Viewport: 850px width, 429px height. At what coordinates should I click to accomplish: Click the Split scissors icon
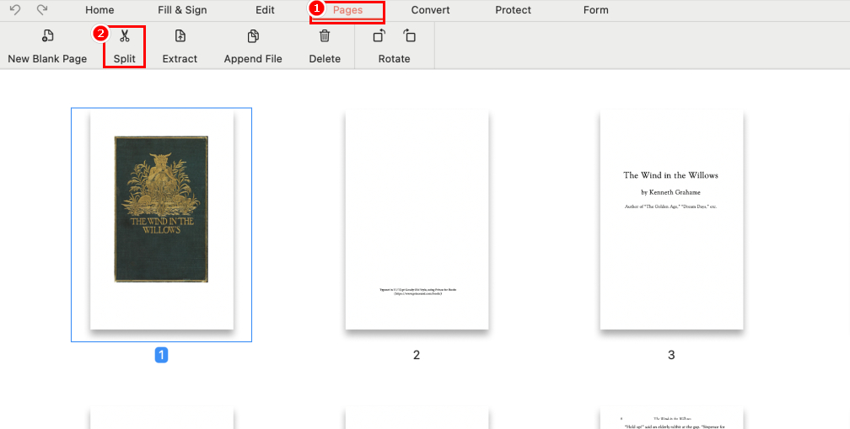point(125,35)
